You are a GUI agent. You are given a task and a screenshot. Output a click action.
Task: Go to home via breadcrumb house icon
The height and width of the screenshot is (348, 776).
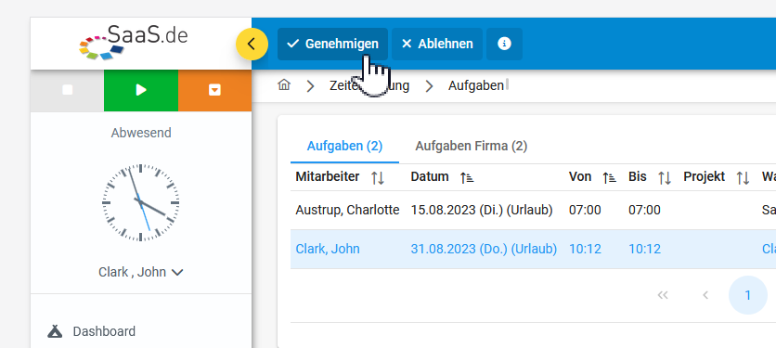click(x=284, y=85)
